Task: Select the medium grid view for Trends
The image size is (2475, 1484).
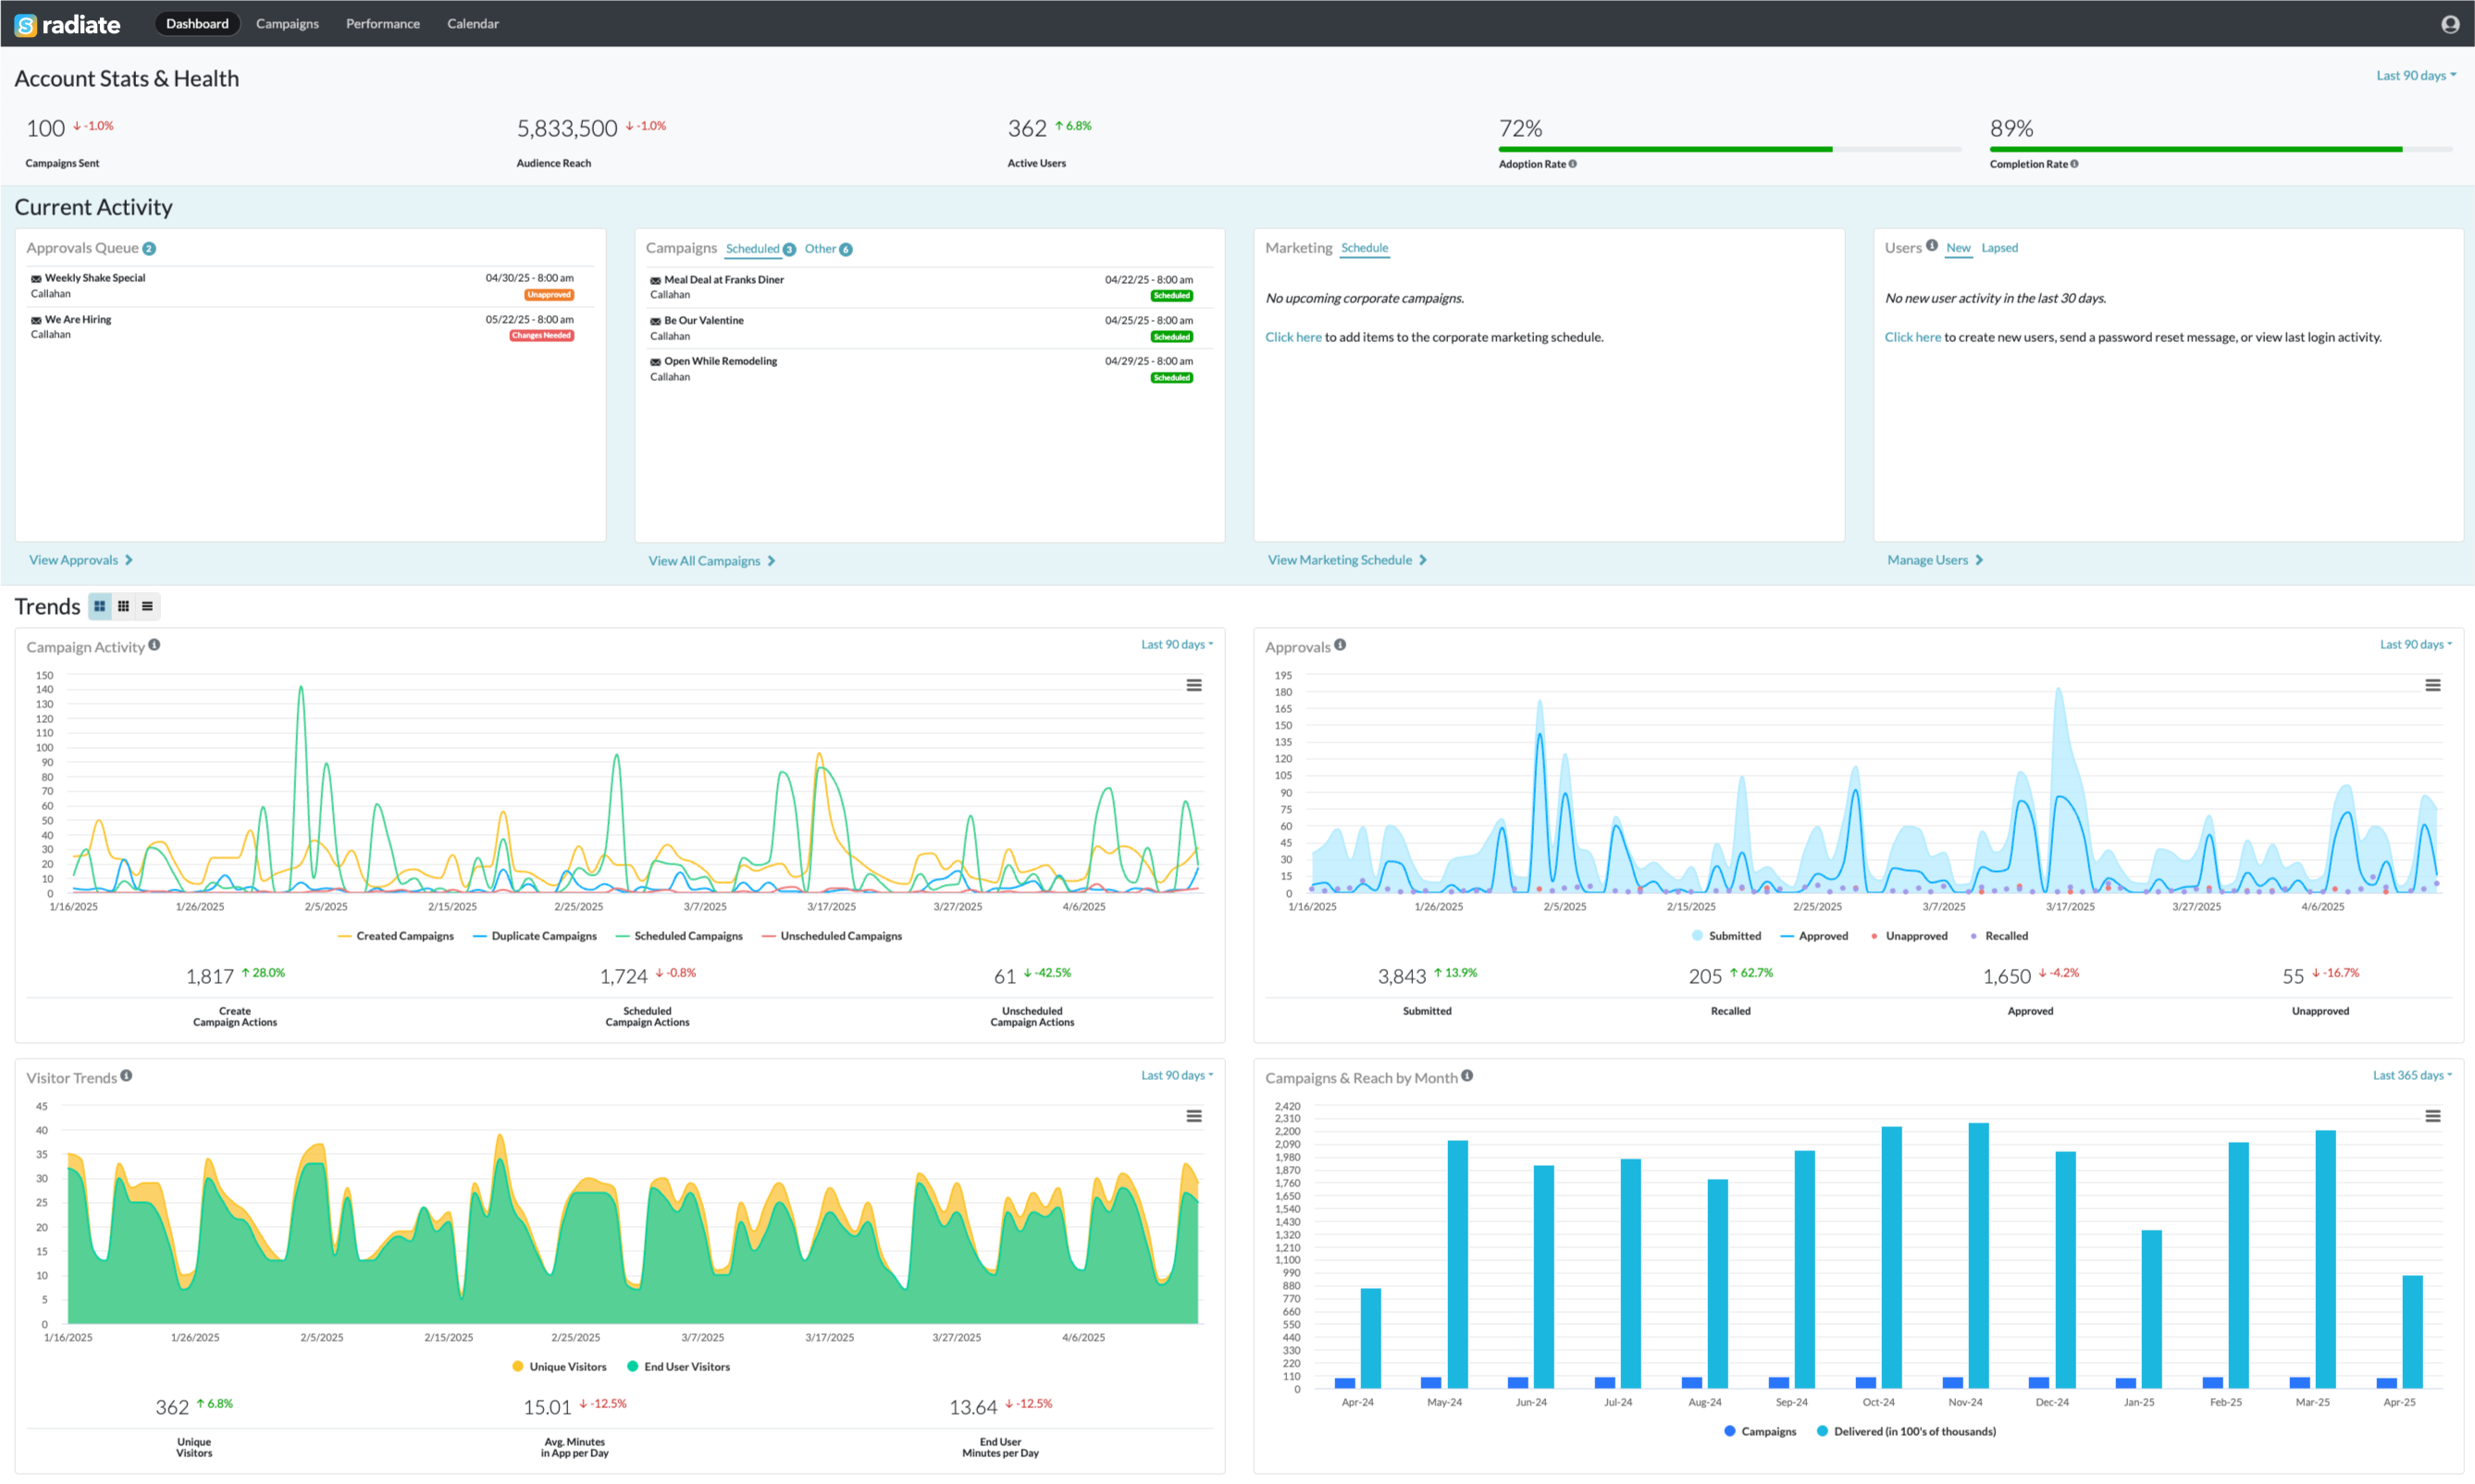Action: pos(123,606)
